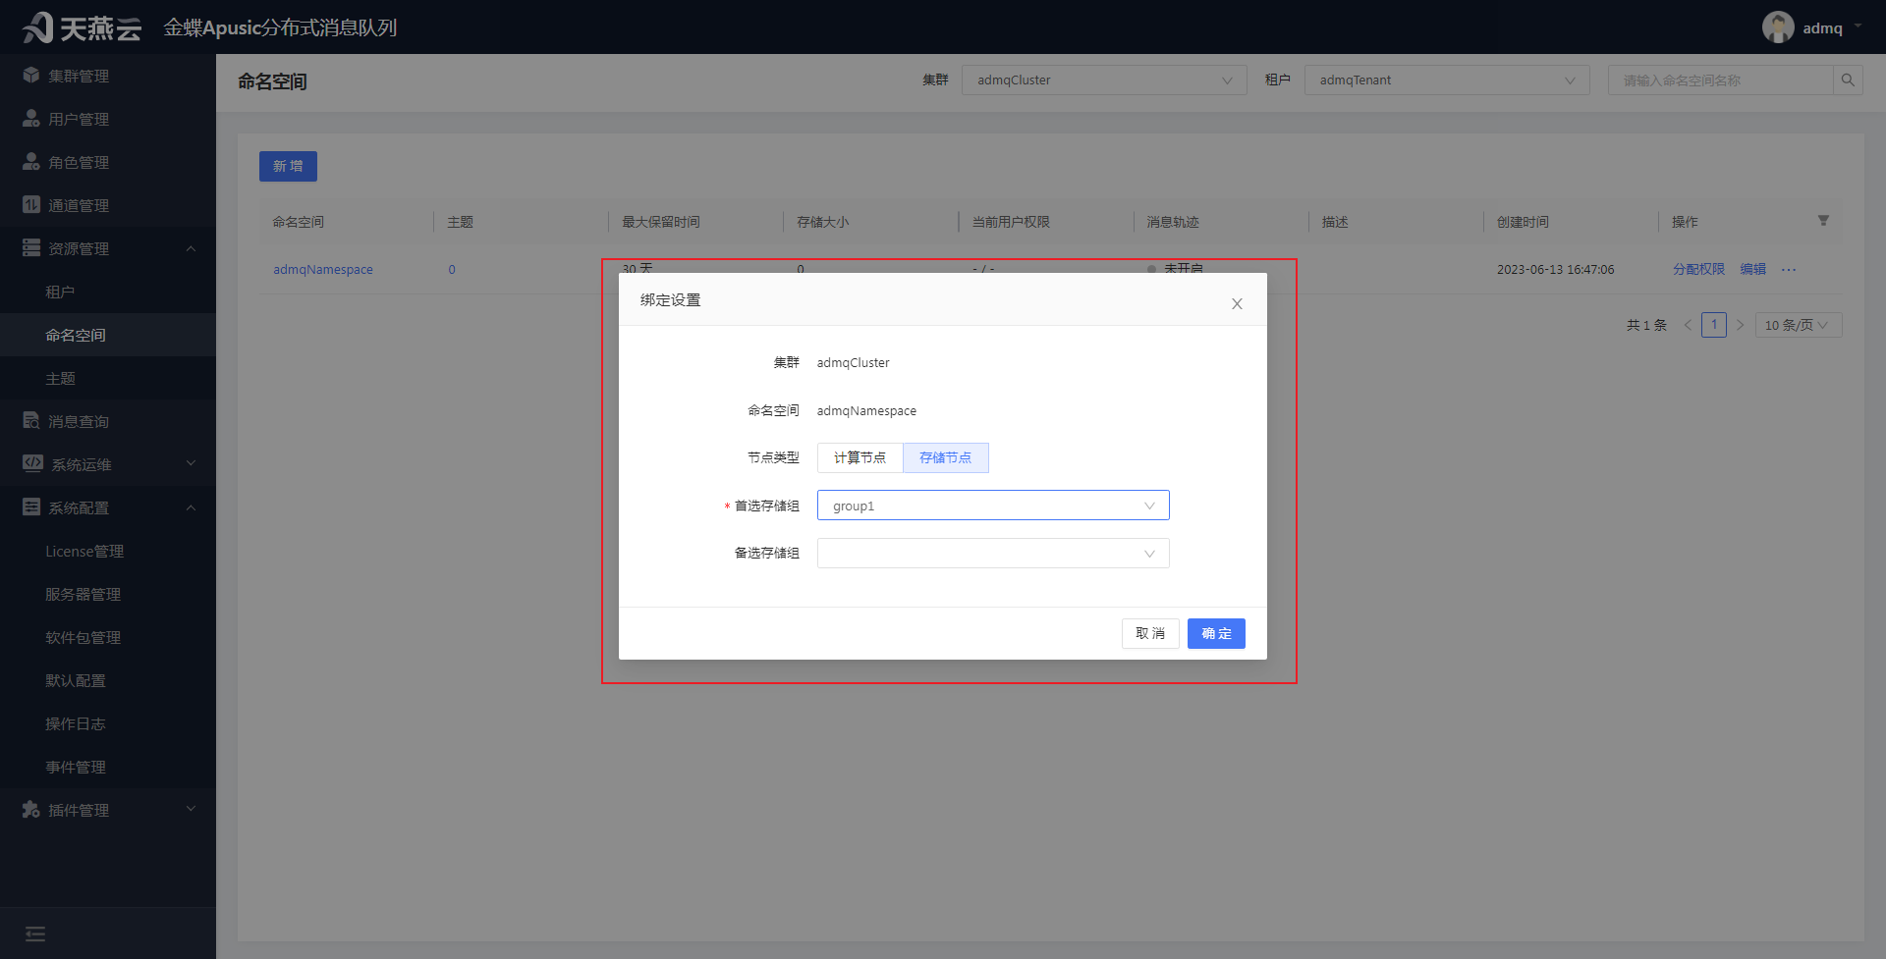Click the 插件管理 puzzle icon
1886x959 pixels.
click(x=31, y=810)
